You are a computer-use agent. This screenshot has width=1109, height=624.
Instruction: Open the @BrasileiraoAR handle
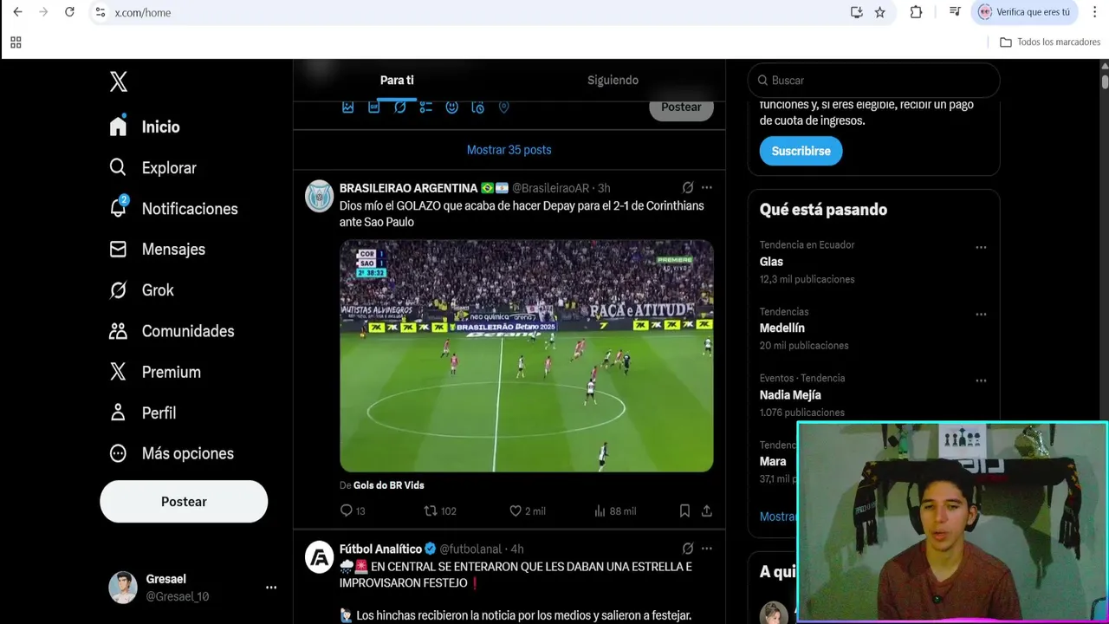coord(550,188)
